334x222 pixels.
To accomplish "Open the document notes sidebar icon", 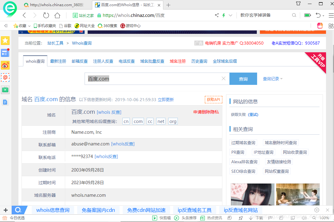I will [5, 102].
